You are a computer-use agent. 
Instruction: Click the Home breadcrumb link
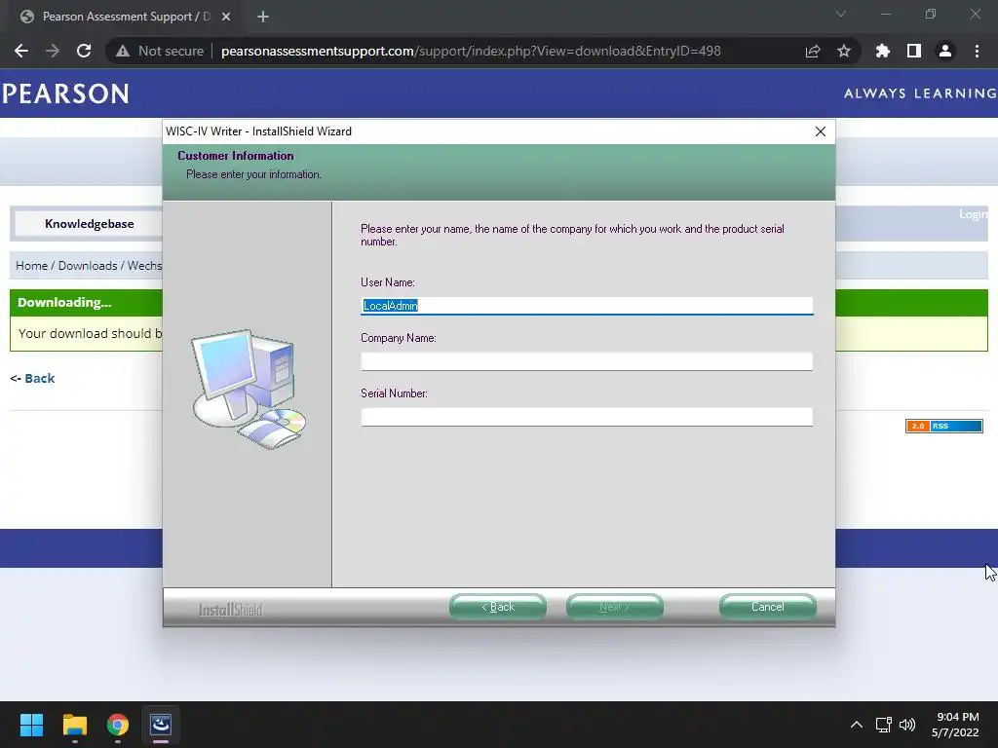31,266
